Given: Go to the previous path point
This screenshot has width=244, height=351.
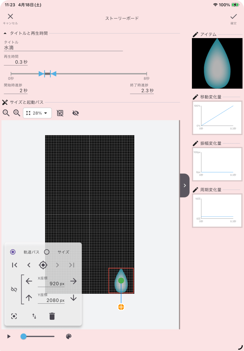Looking at the screenshot, I should [x=29, y=265].
